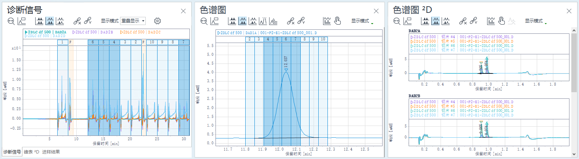Click DAD1A legend entry in 色谱图
The height and width of the screenshot is (159, 579).
(x=267, y=33)
